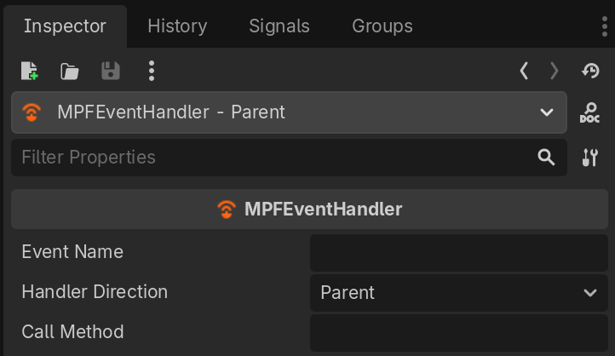Image resolution: width=615 pixels, height=356 pixels.
Task: Open the Groups tab
Action: (382, 26)
